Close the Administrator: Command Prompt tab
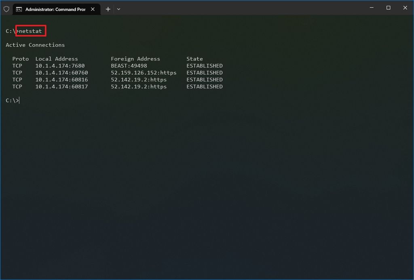This screenshot has height=280, width=414. point(93,9)
